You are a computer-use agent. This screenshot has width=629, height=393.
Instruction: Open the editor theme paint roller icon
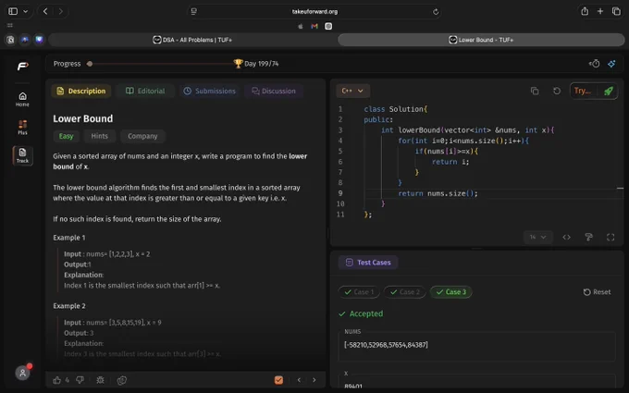point(588,237)
